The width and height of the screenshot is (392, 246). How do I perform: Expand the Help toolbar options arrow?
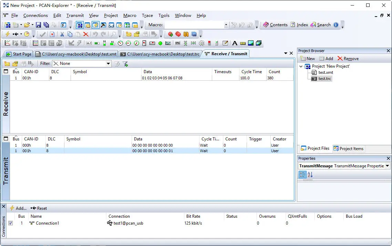point(342,26)
